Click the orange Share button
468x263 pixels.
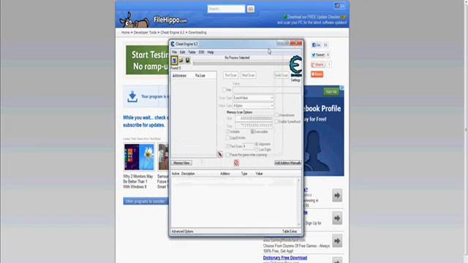(x=317, y=75)
